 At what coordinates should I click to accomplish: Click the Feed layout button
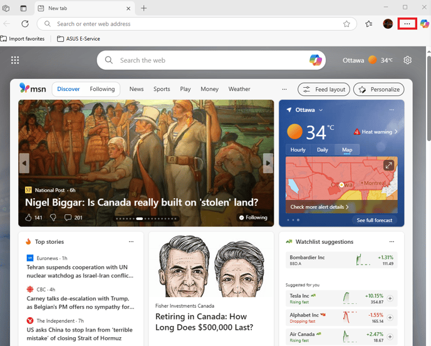(324, 90)
